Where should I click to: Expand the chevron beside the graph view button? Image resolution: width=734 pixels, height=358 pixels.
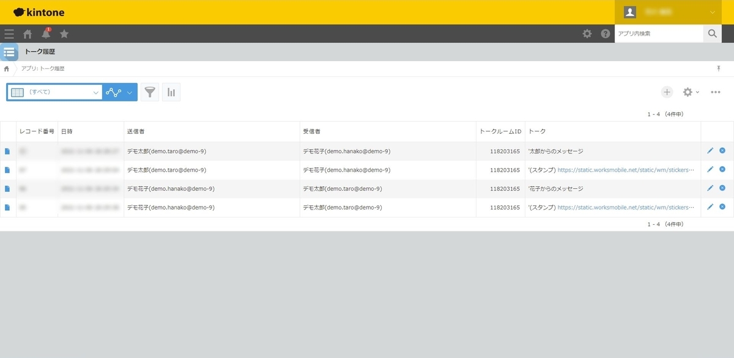(130, 92)
